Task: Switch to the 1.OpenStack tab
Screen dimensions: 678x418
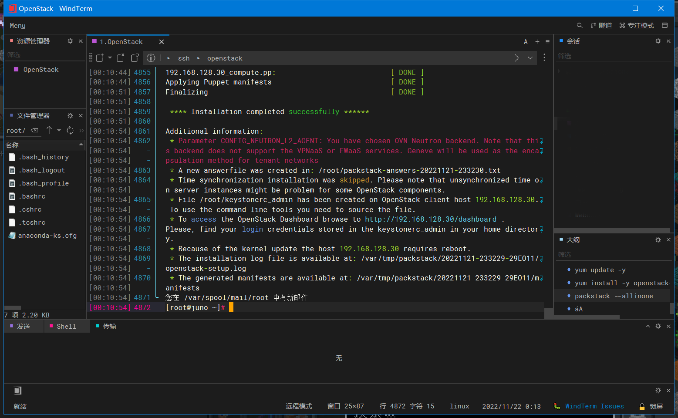Action: [x=121, y=42]
